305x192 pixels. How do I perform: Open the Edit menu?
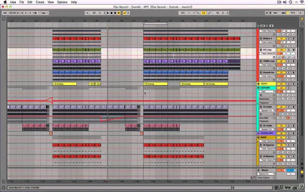30,2
